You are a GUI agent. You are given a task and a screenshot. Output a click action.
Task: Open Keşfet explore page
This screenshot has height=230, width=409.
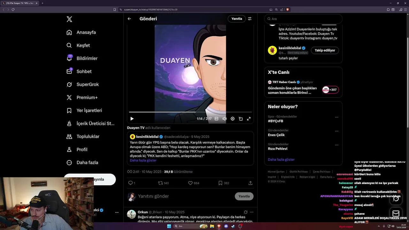[x=78, y=45]
